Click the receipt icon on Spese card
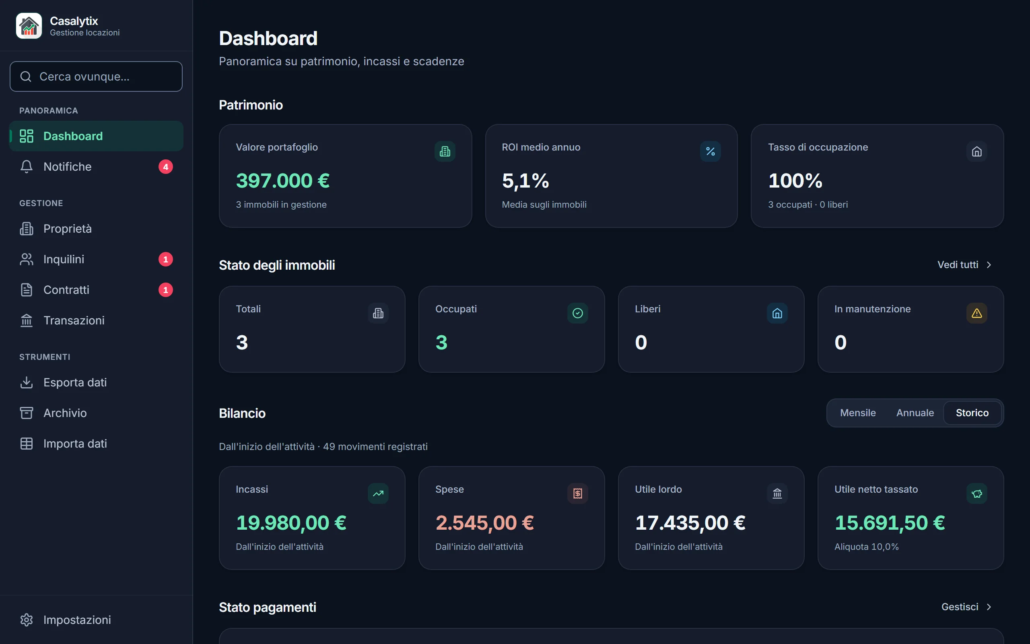The image size is (1030, 644). point(578,493)
